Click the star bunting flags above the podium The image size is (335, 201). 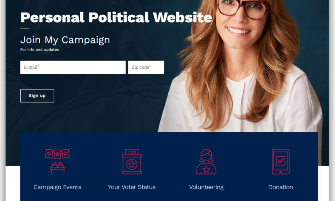point(57,154)
